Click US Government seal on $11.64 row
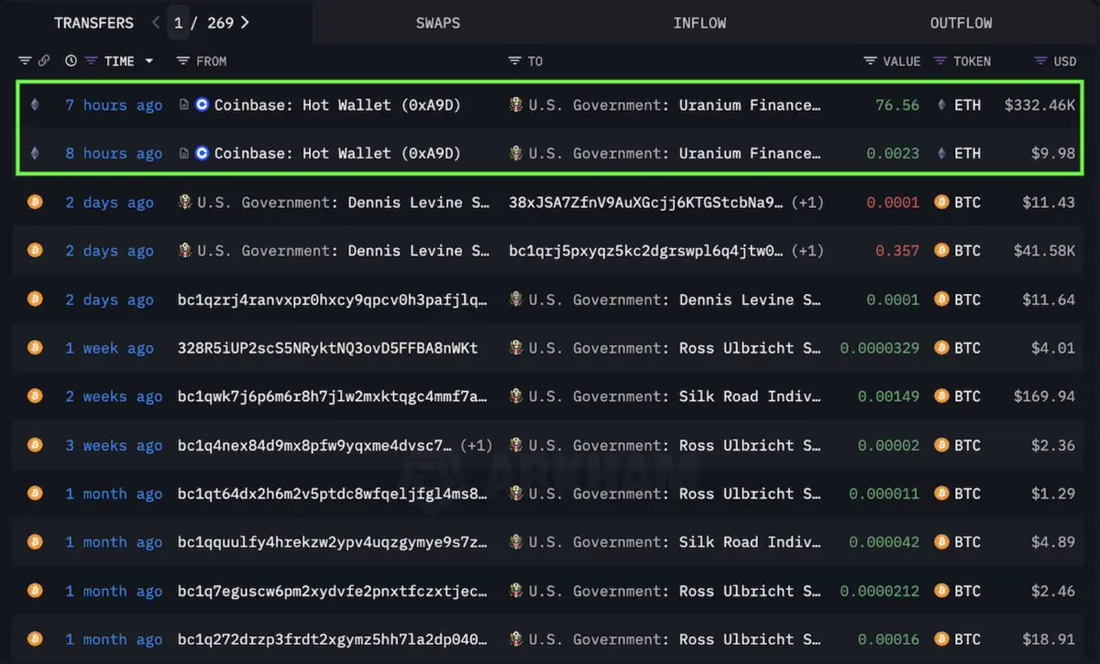1100x664 pixels. click(517, 299)
